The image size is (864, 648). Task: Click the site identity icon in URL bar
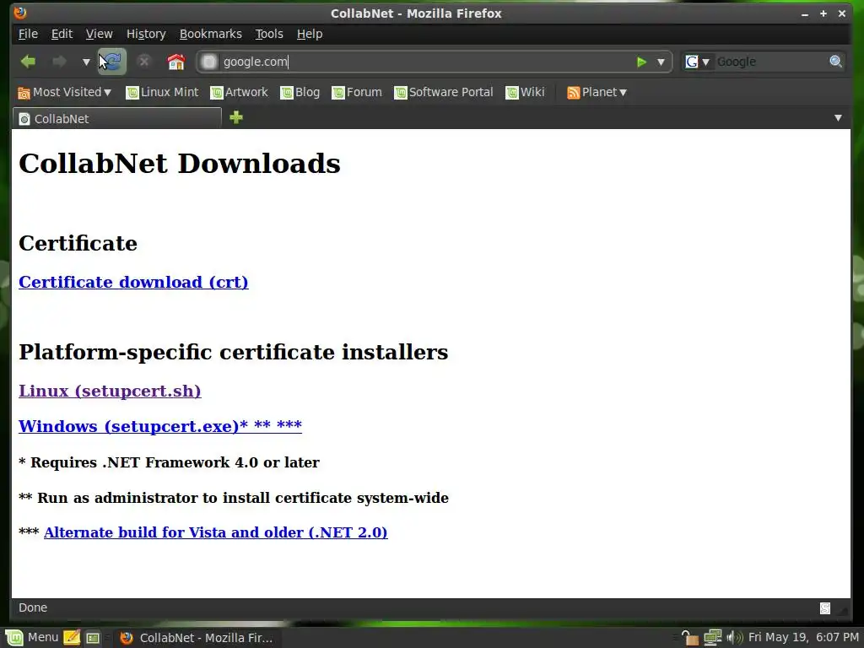[209, 62]
